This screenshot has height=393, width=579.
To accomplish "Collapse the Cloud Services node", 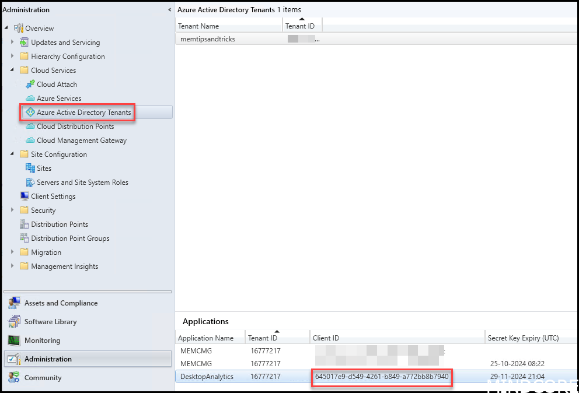I will pos(12,70).
